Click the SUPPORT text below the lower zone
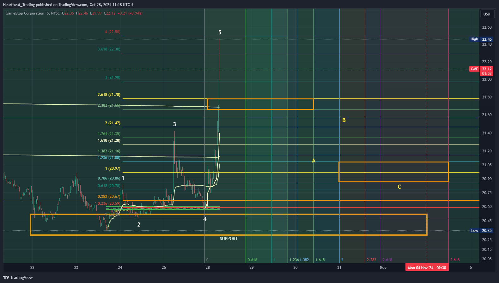The height and width of the screenshot is (283, 499). click(x=228, y=239)
